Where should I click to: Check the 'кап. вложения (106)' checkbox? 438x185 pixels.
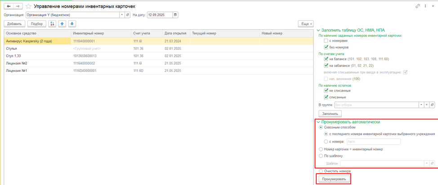tap(326, 79)
